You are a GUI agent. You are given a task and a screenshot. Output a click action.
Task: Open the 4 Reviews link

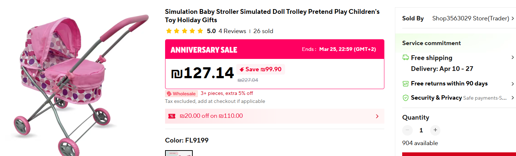point(232,31)
